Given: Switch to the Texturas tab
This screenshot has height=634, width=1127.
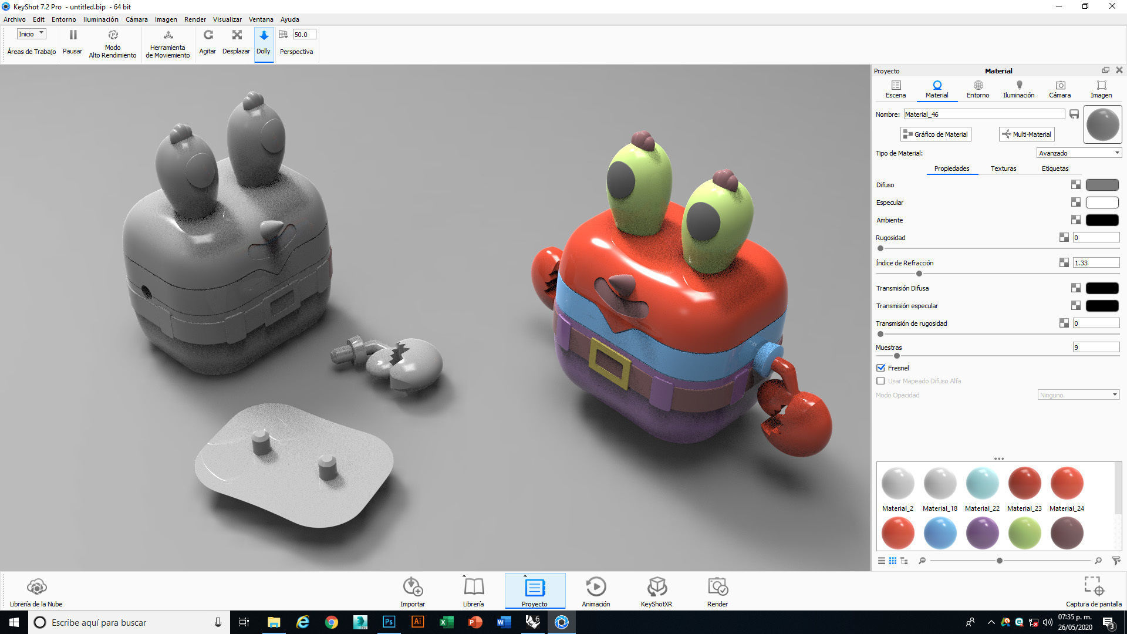Looking at the screenshot, I should click(x=1004, y=169).
